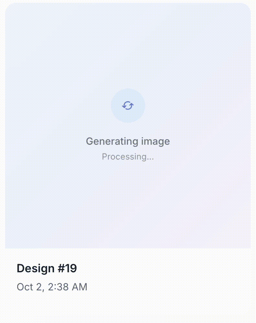256x323 pixels.
Task: Click blank footer space right of Design #19
Action: tap(168, 268)
